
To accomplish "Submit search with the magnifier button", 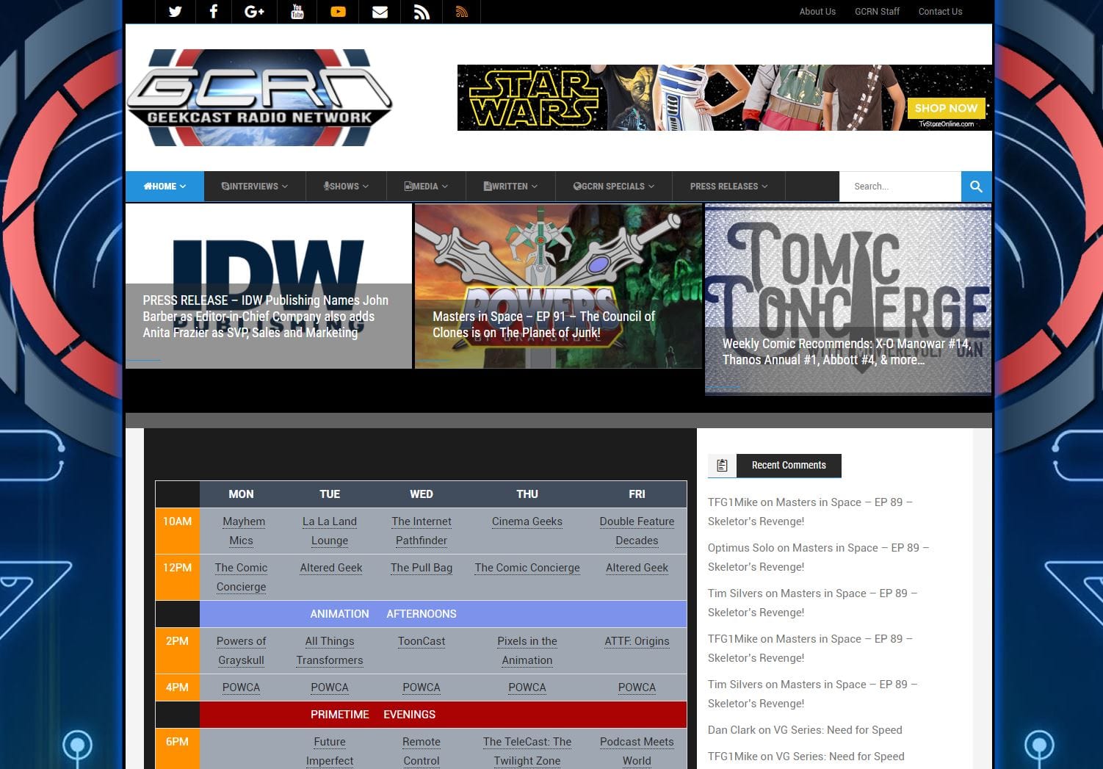I will [976, 187].
